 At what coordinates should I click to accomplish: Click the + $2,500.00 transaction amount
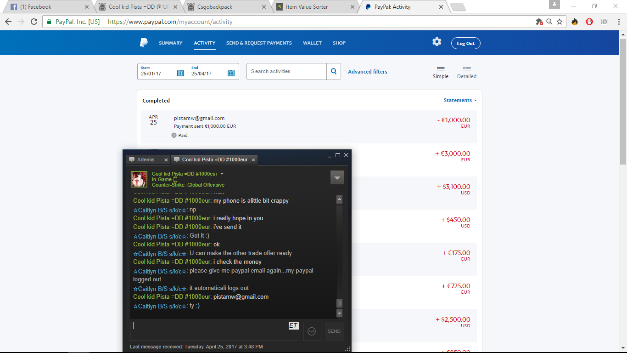[x=453, y=319]
